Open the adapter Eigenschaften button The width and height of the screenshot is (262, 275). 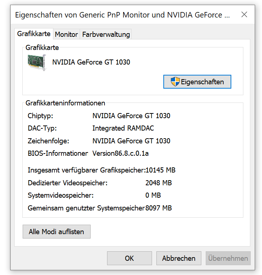[197, 82]
